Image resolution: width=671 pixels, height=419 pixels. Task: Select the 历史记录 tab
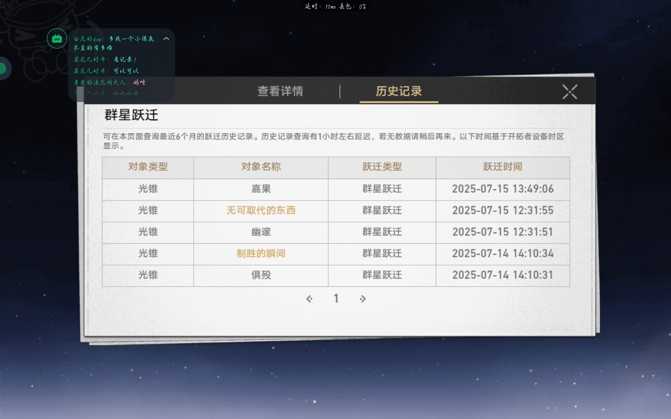[x=399, y=91]
